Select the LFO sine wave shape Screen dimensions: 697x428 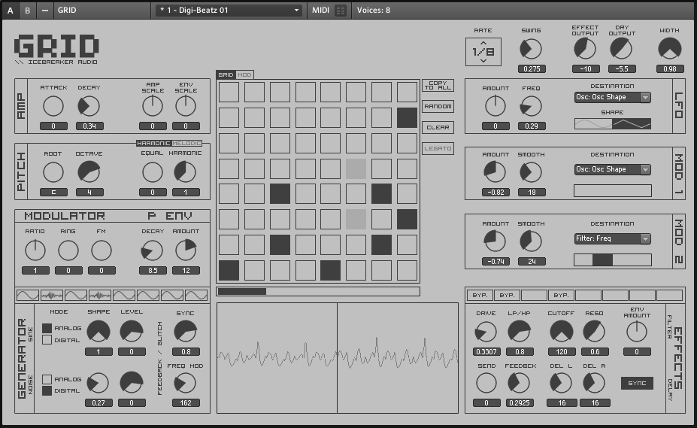tap(593, 123)
